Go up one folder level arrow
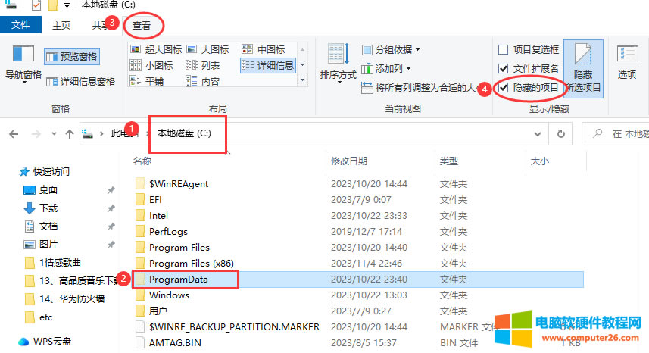Screen dimensions: 649x353 coord(70,133)
